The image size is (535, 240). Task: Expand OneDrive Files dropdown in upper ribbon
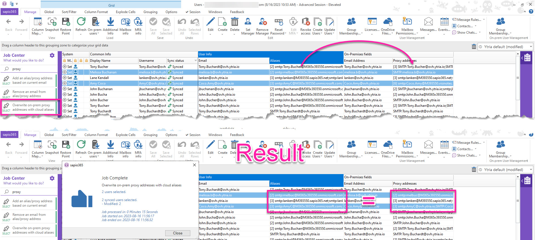(392, 34)
